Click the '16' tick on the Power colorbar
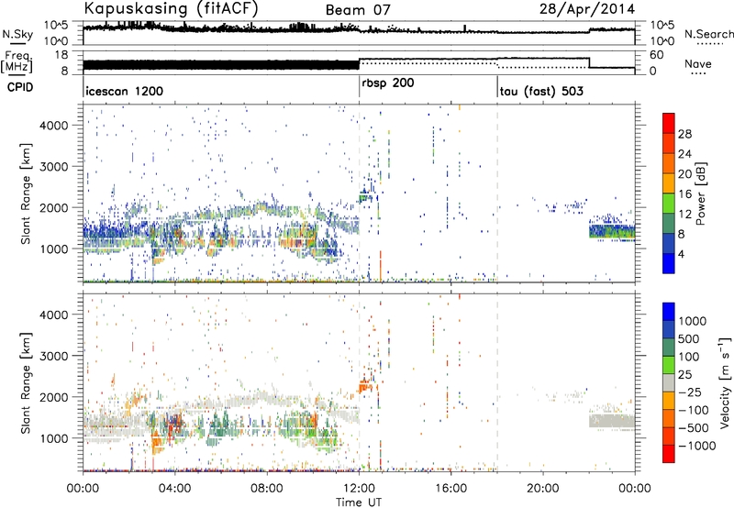734x508 pixels. 684,194
